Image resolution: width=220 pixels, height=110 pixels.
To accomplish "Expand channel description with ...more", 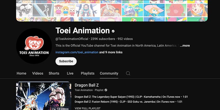I will pyautogui.click(x=185, y=46).
